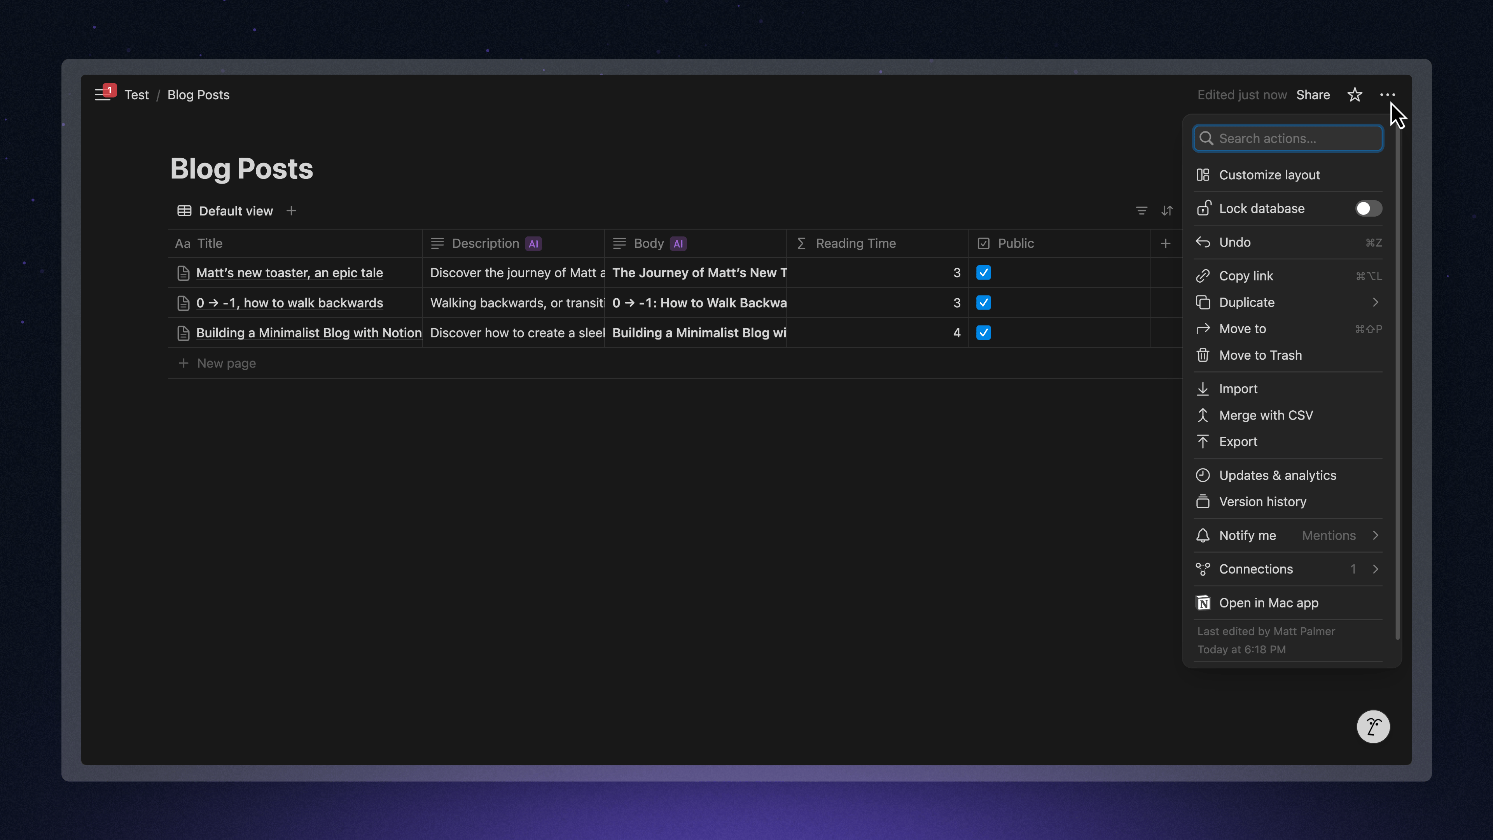
Task: Click the table icon of Default view
Action: [184, 210]
